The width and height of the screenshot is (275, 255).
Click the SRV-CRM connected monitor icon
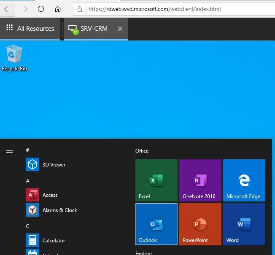(73, 29)
